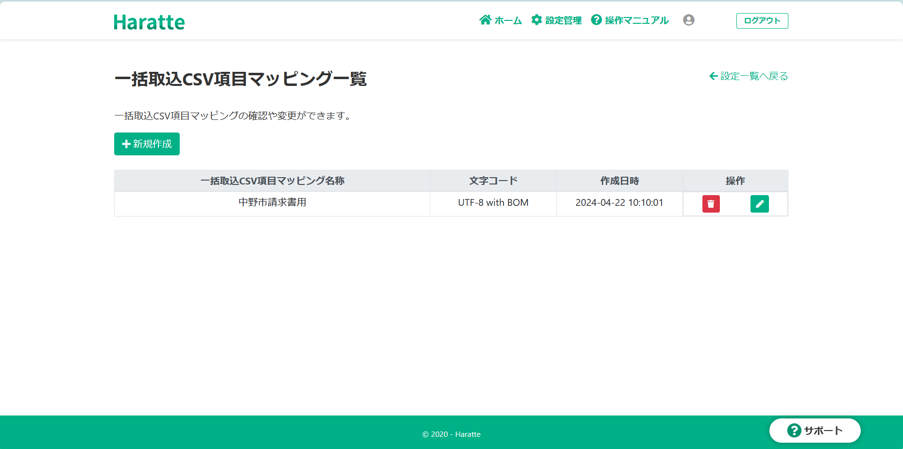Click the 2024-04-22 10:10:01 timestamp
The image size is (903, 449).
pos(619,202)
